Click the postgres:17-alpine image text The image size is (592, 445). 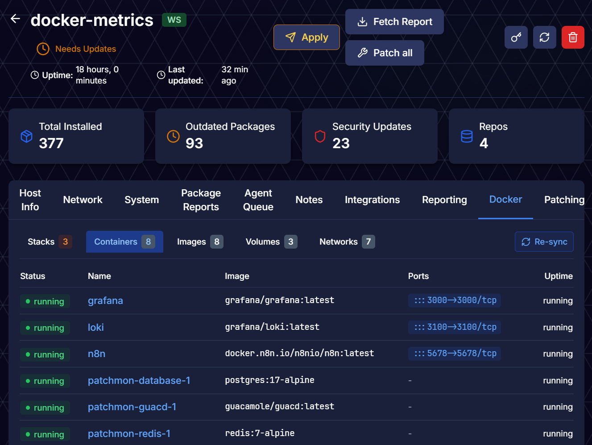click(x=269, y=380)
